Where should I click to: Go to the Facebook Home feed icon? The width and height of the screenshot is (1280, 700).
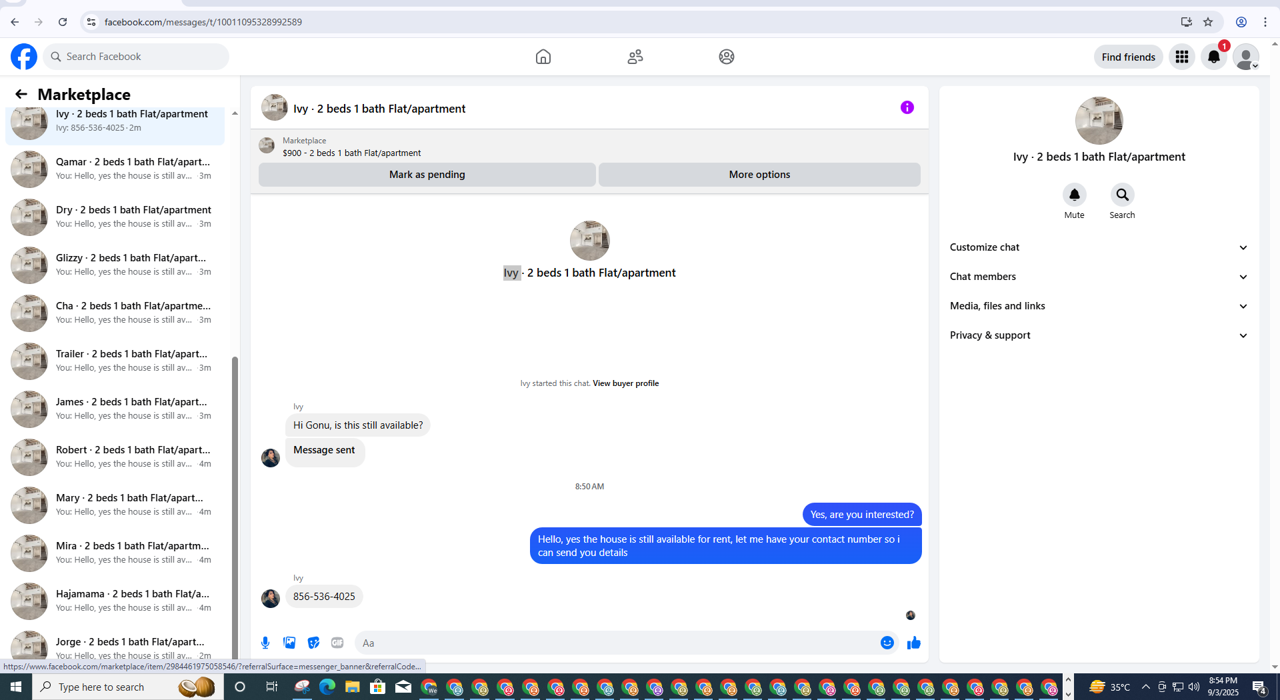543,57
